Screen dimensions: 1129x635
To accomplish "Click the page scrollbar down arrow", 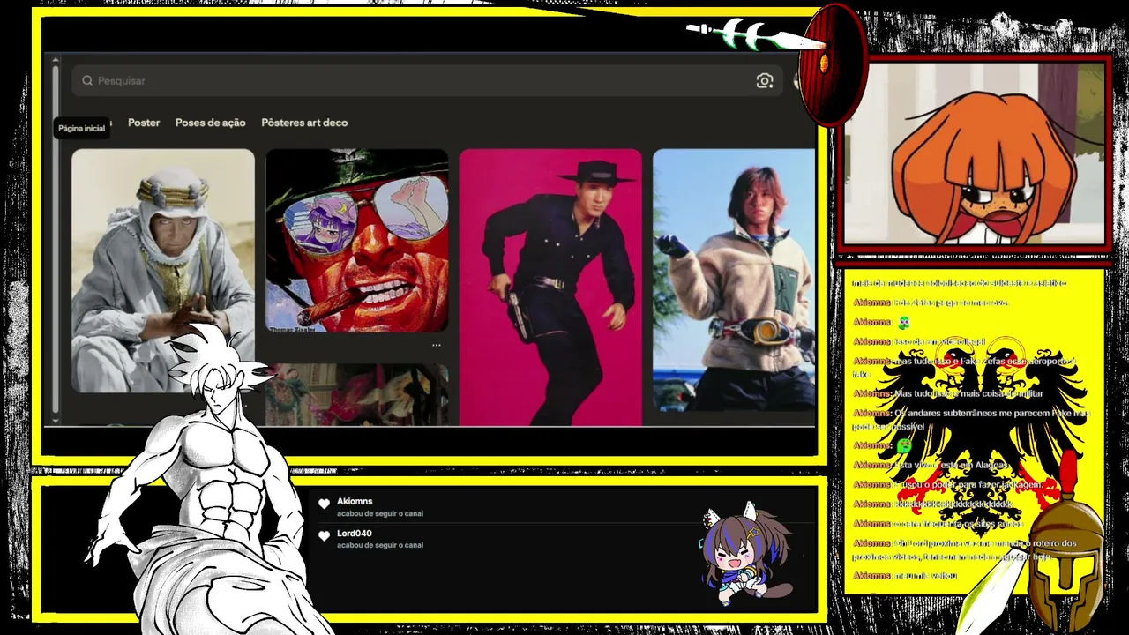I will [56, 420].
